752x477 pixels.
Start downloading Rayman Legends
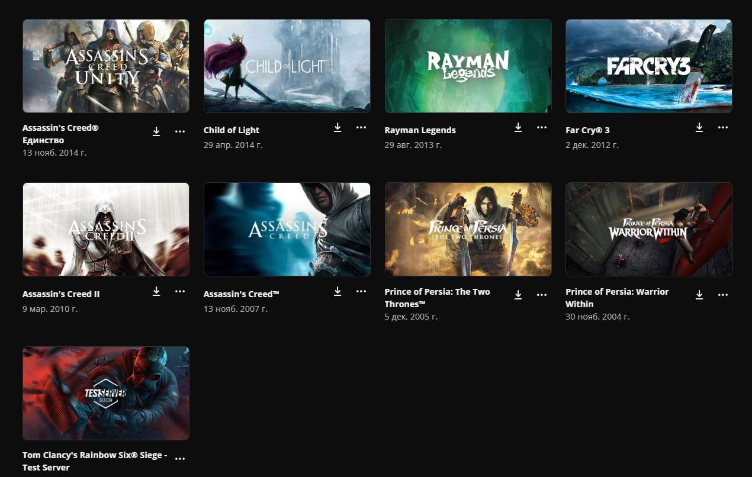point(518,127)
